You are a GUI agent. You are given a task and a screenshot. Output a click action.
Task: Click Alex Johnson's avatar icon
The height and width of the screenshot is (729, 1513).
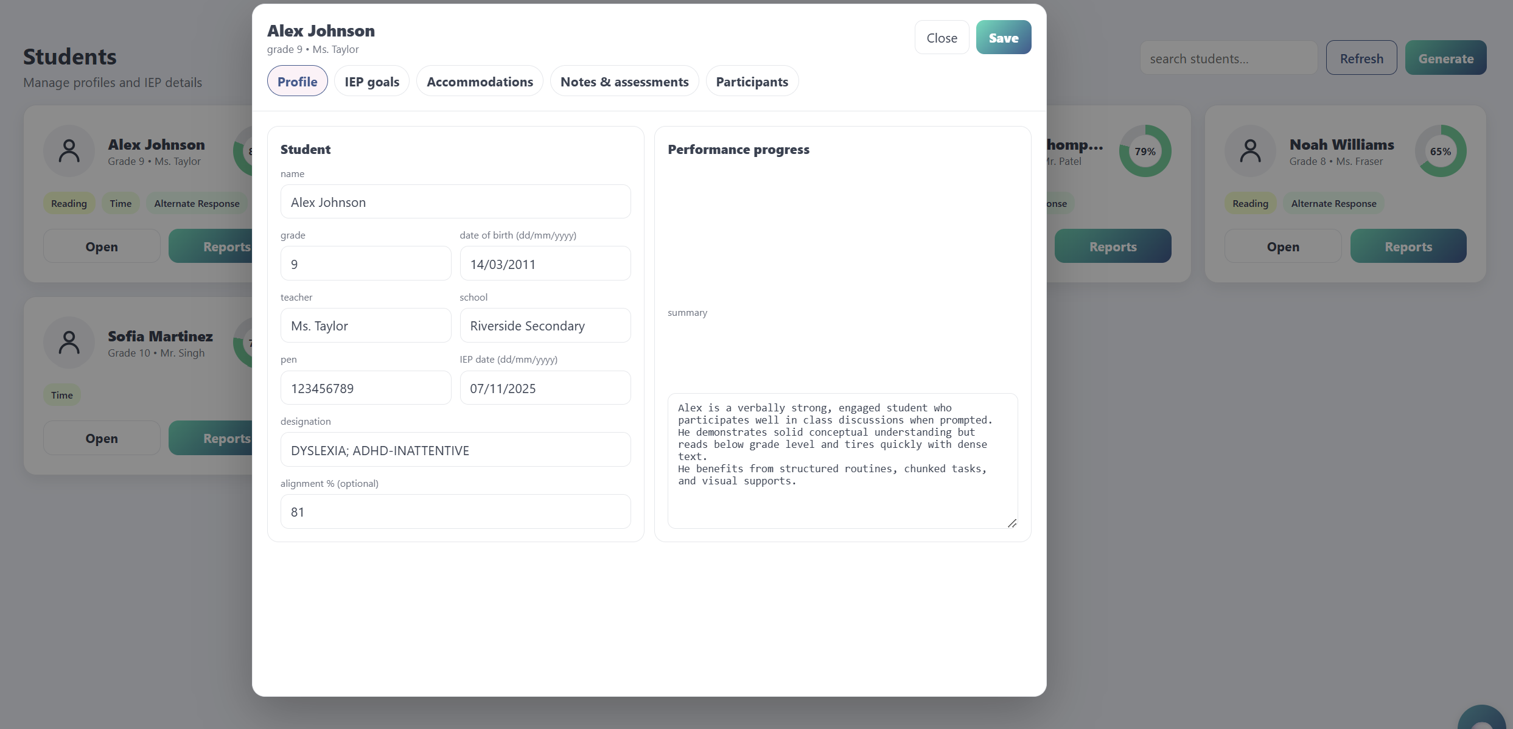point(69,151)
